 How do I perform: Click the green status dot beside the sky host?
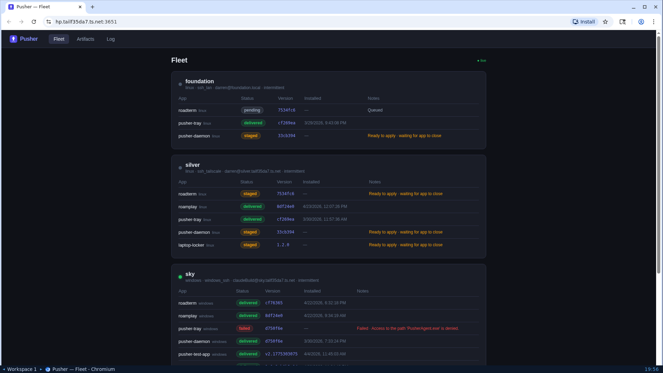[180, 277]
